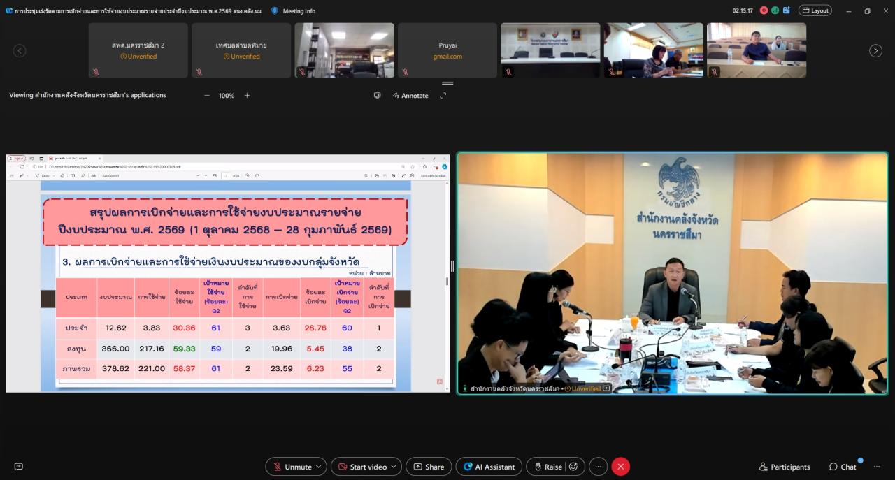Zoom out shared content with minus icon
Image resolution: width=895 pixels, height=480 pixels.
click(206, 96)
